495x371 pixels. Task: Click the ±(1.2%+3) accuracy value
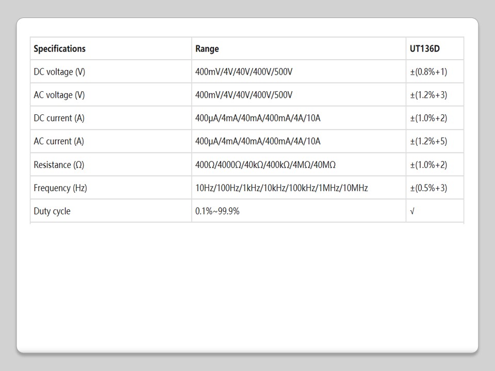pos(428,95)
